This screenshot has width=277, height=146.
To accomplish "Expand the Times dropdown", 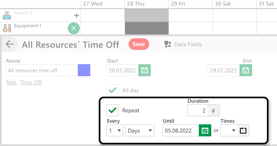I will pyautogui.click(x=229, y=130).
